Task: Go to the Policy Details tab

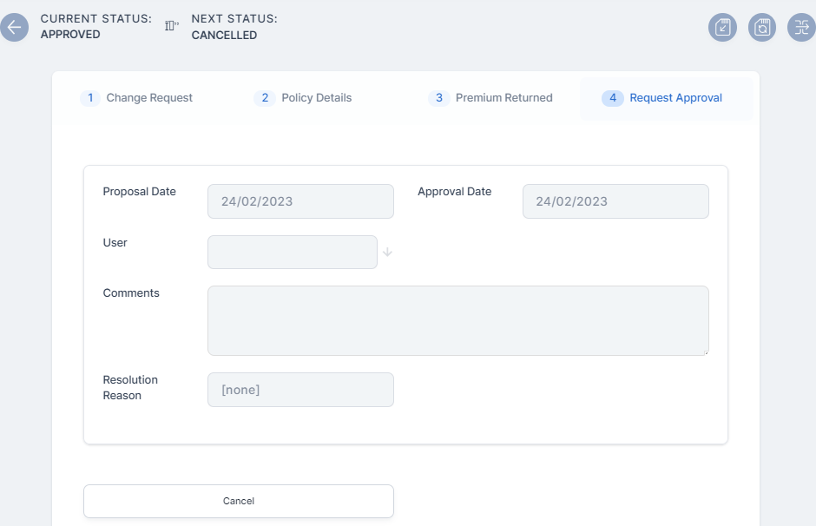Action: (x=316, y=98)
